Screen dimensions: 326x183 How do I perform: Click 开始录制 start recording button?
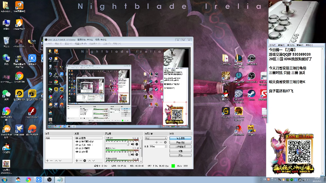[181, 143]
